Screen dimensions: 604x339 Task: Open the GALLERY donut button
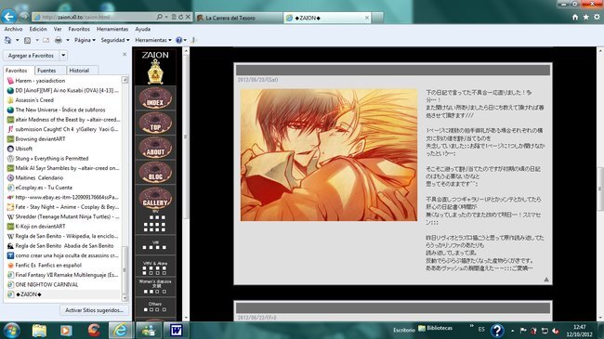(155, 198)
